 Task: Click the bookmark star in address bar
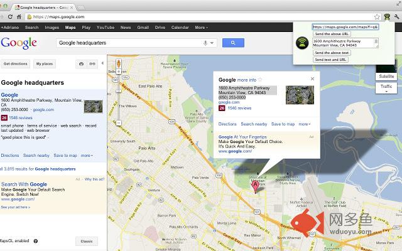[376, 16]
